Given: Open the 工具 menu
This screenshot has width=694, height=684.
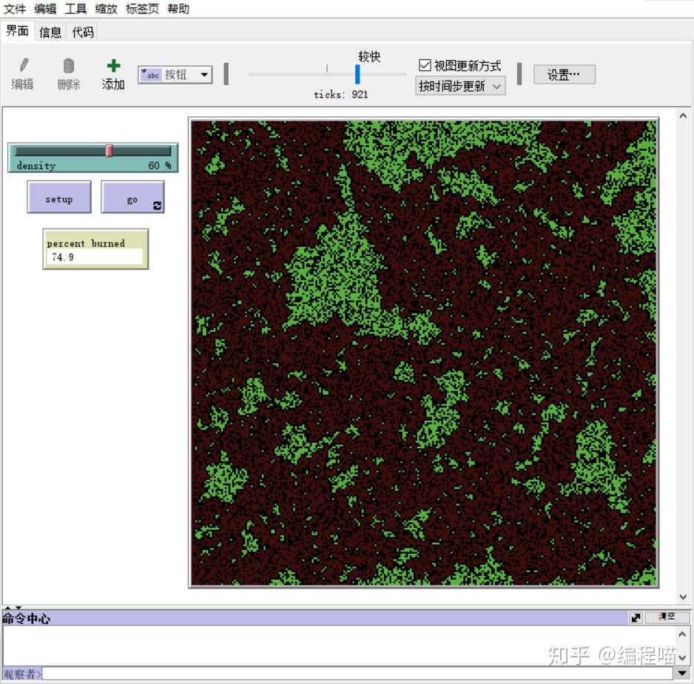Looking at the screenshot, I should coord(75,9).
